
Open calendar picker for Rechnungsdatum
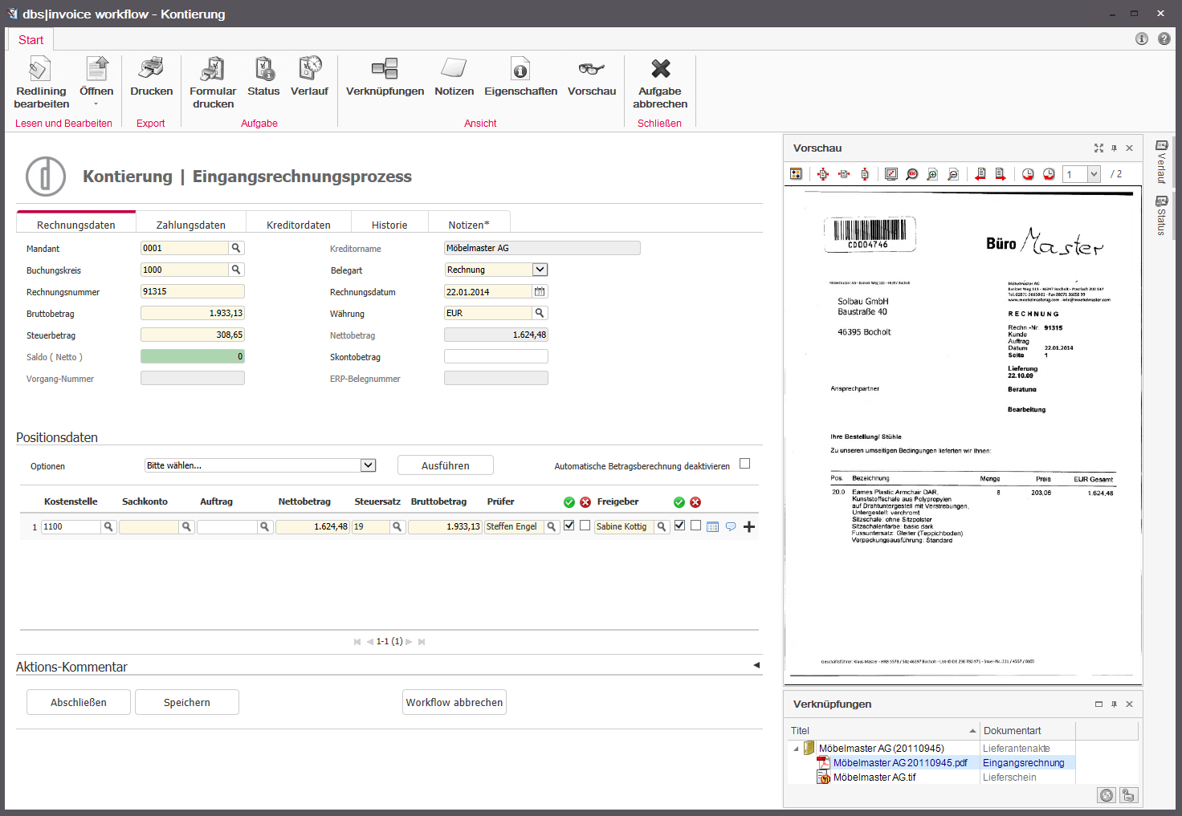pyautogui.click(x=540, y=292)
